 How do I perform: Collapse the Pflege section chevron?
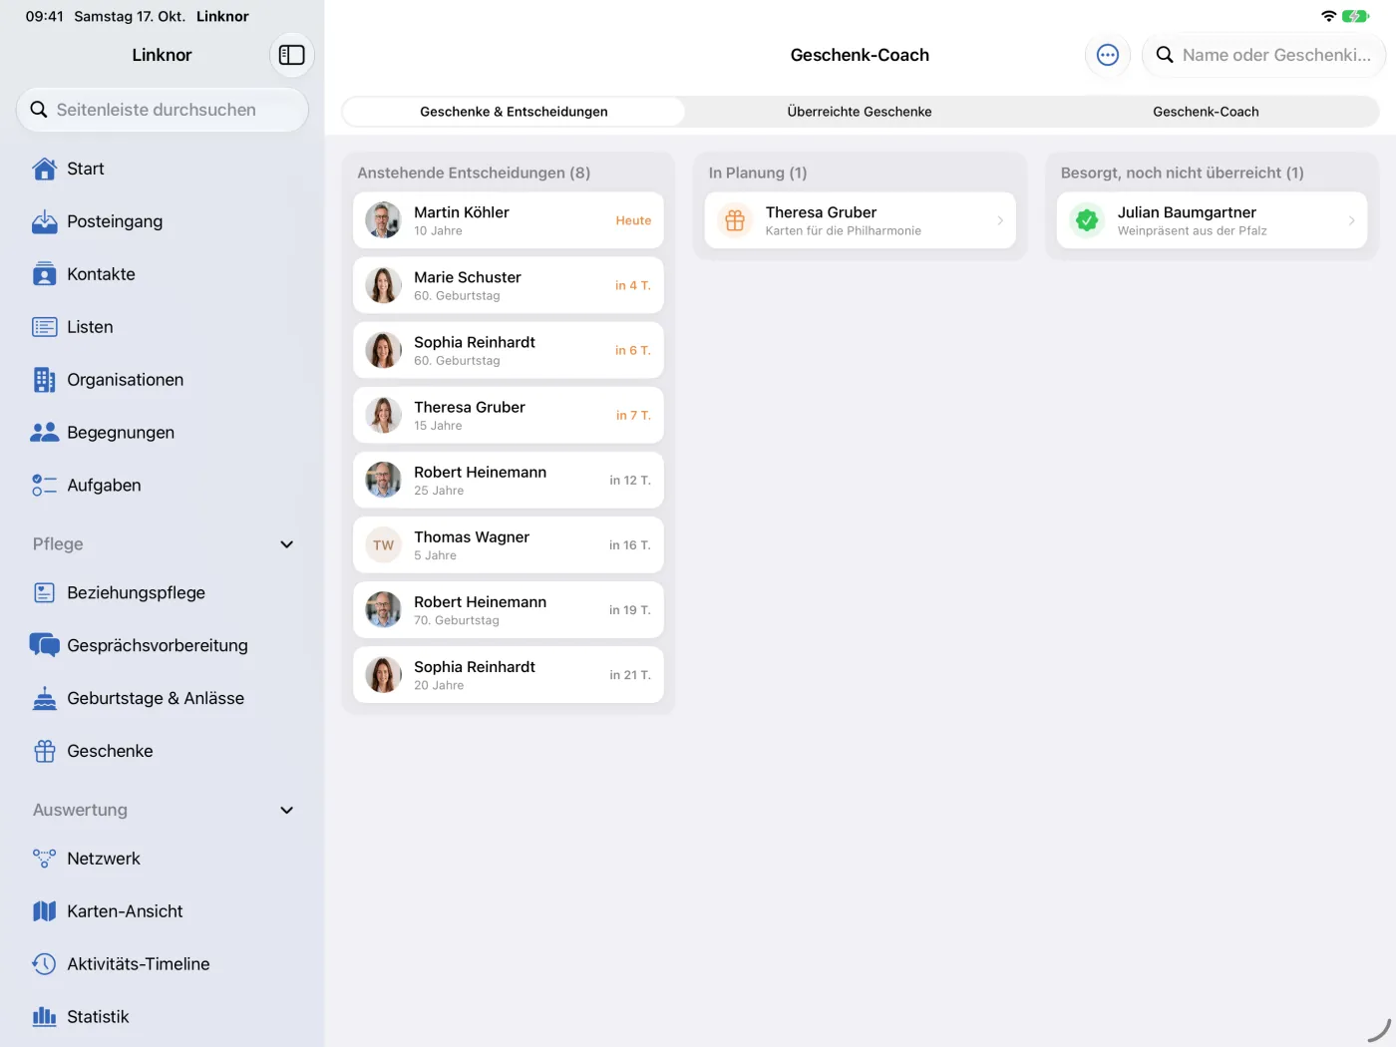pyautogui.click(x=287, y=544)
